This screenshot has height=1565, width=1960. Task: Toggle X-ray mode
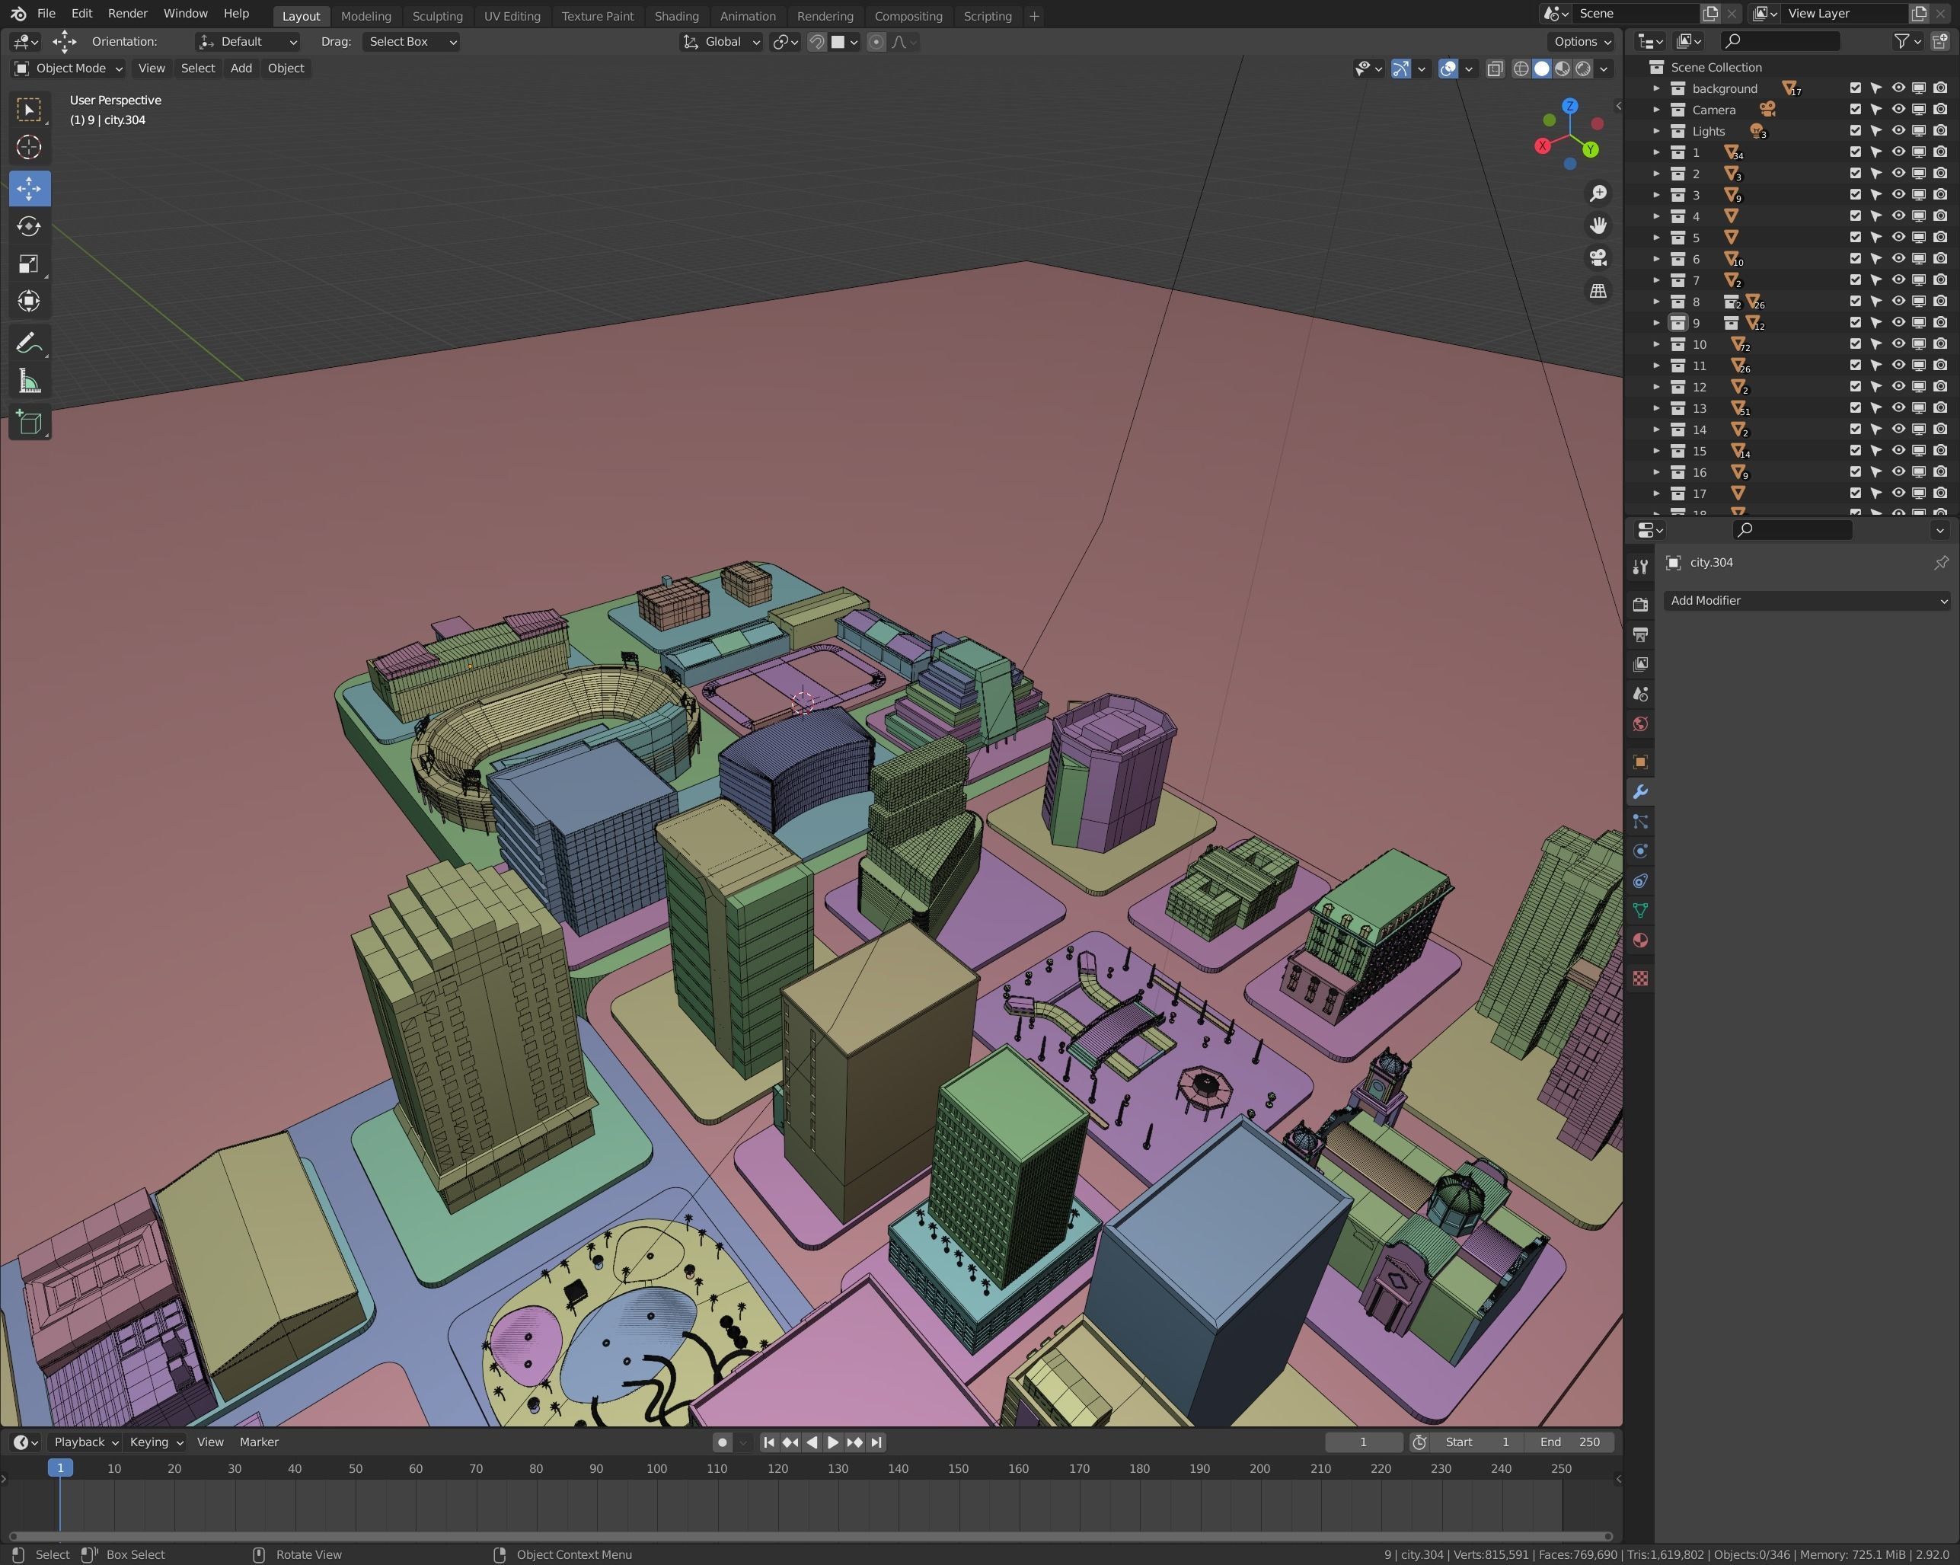click(x=1495, y=69)
